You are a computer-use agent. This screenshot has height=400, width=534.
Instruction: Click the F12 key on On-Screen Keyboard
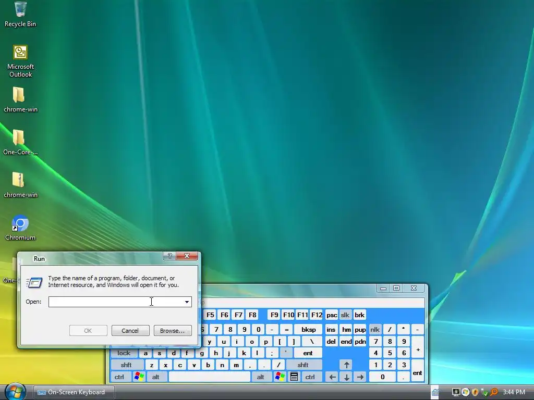click(317, 315)
